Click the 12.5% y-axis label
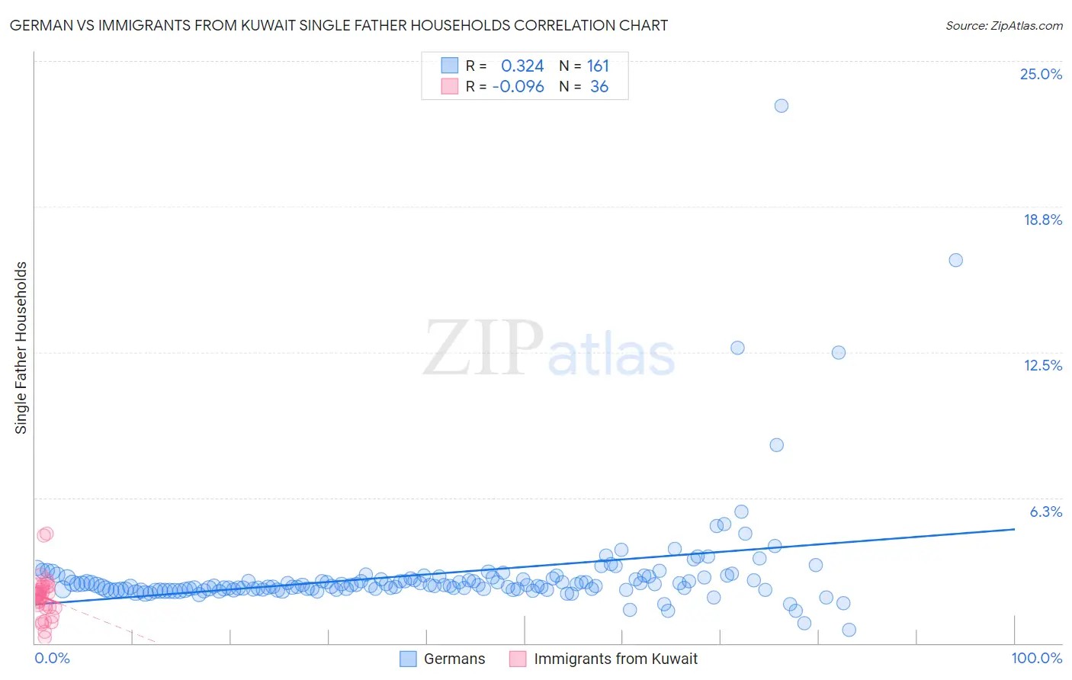Viewport: 1072px width, 680px height. [1042, 365]
